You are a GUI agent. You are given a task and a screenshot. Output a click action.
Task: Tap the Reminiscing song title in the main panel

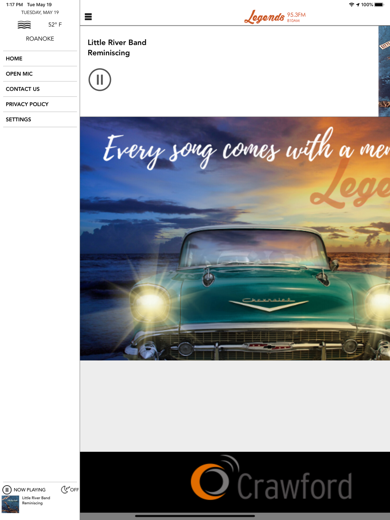pos(109,53)
